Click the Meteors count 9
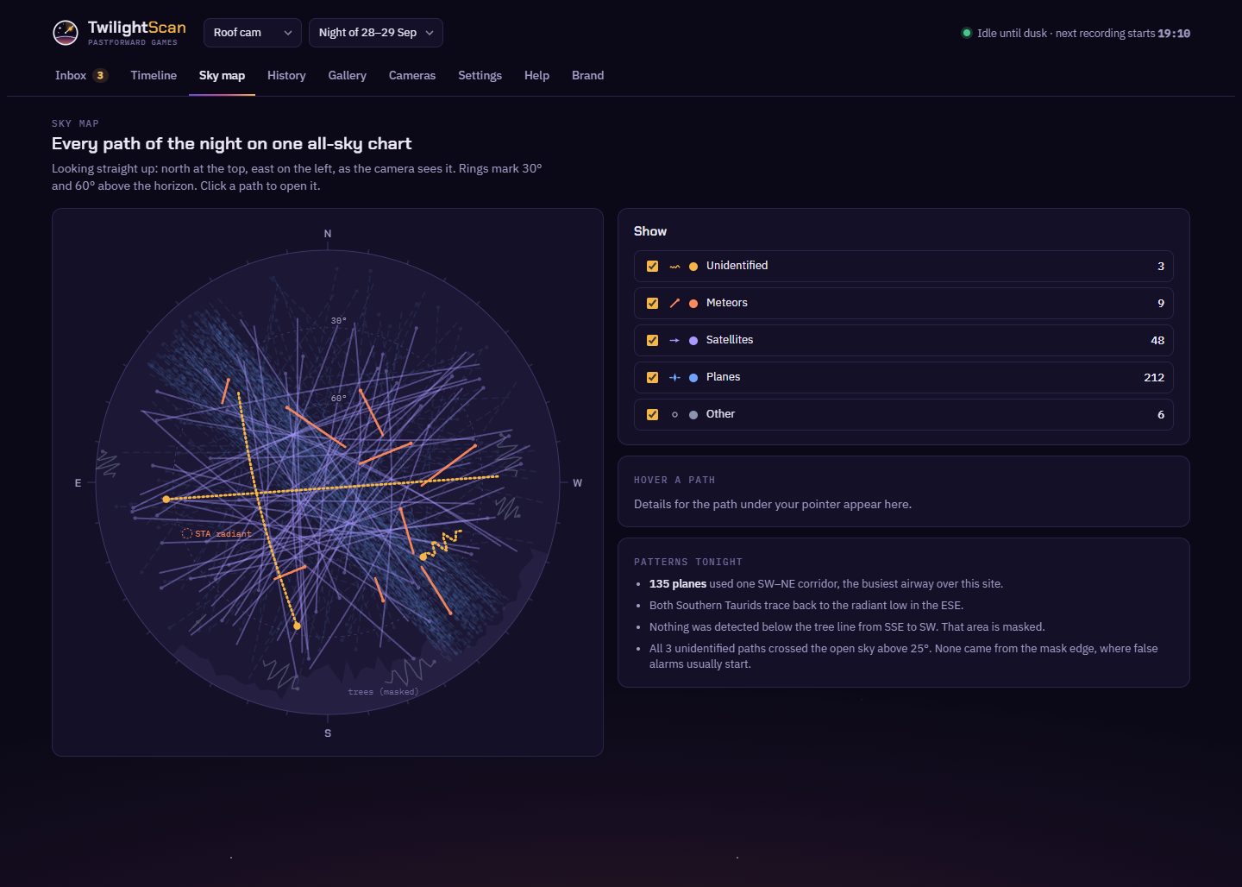This screenshot has width=1242, height=887. point(1161,303)
